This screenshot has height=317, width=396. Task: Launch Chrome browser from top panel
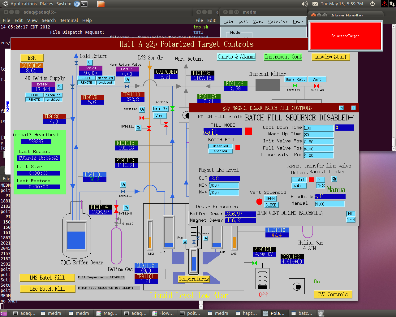77,4
